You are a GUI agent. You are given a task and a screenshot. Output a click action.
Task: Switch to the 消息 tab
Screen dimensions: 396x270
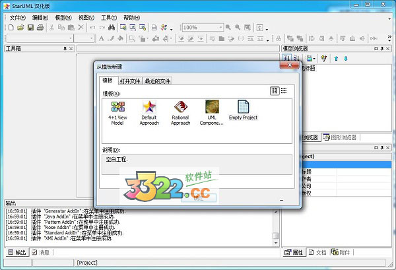[41, 252]
